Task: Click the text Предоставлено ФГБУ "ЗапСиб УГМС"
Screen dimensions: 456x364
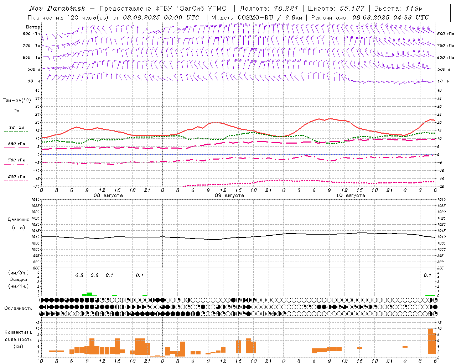Action: point(165,9)
